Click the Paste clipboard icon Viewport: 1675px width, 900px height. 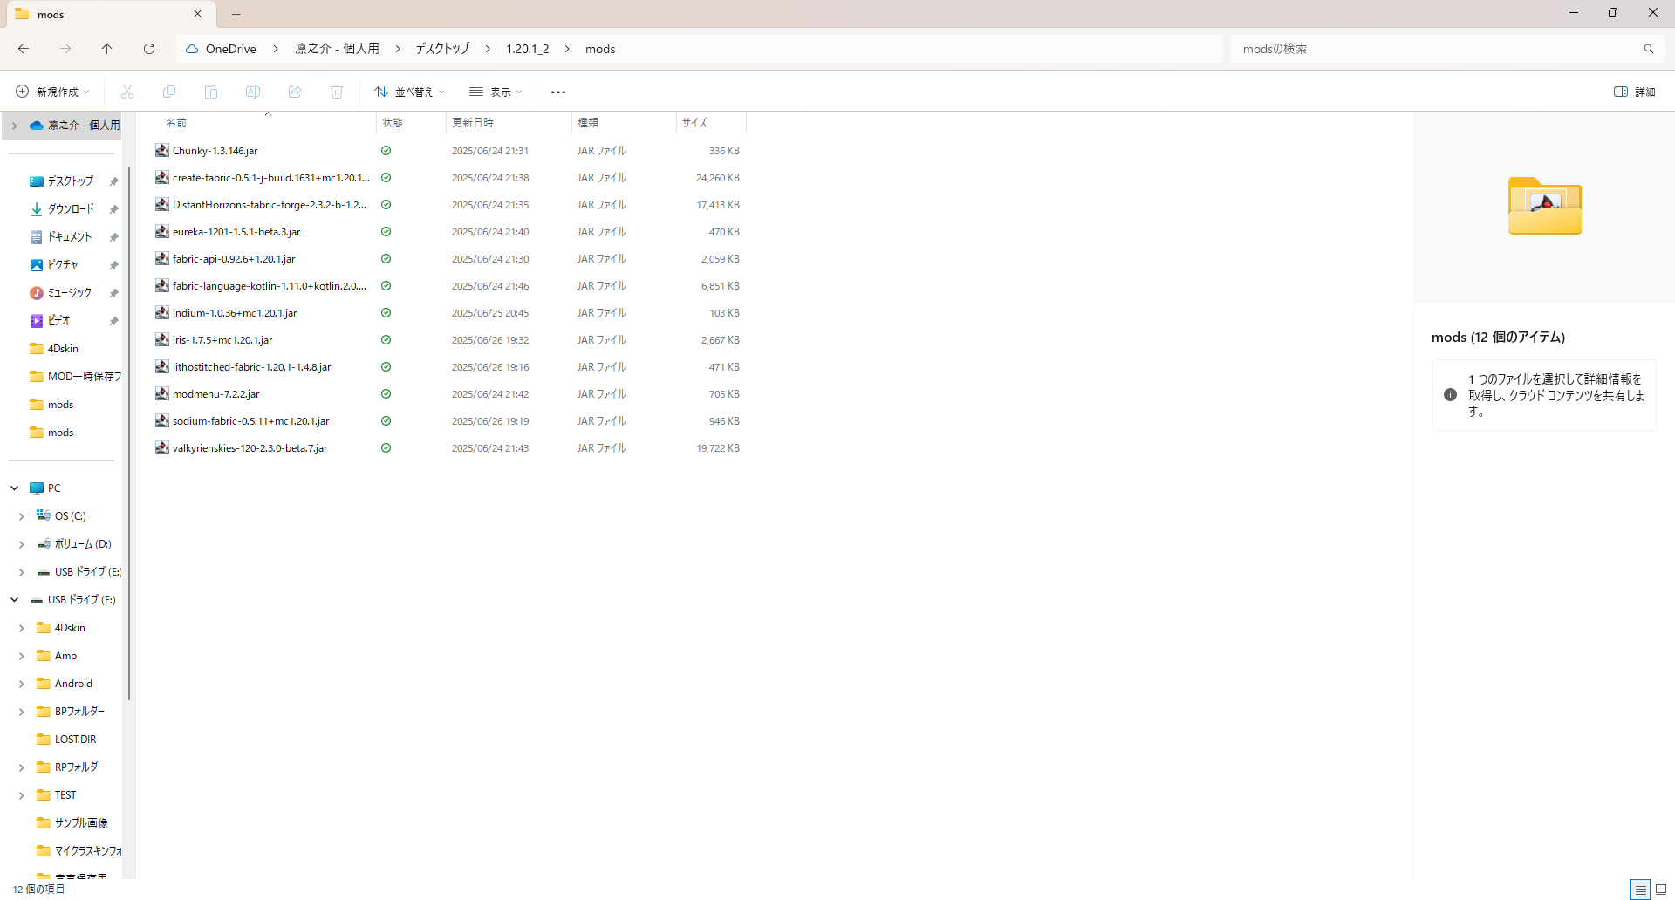click(x=211, y=92)
